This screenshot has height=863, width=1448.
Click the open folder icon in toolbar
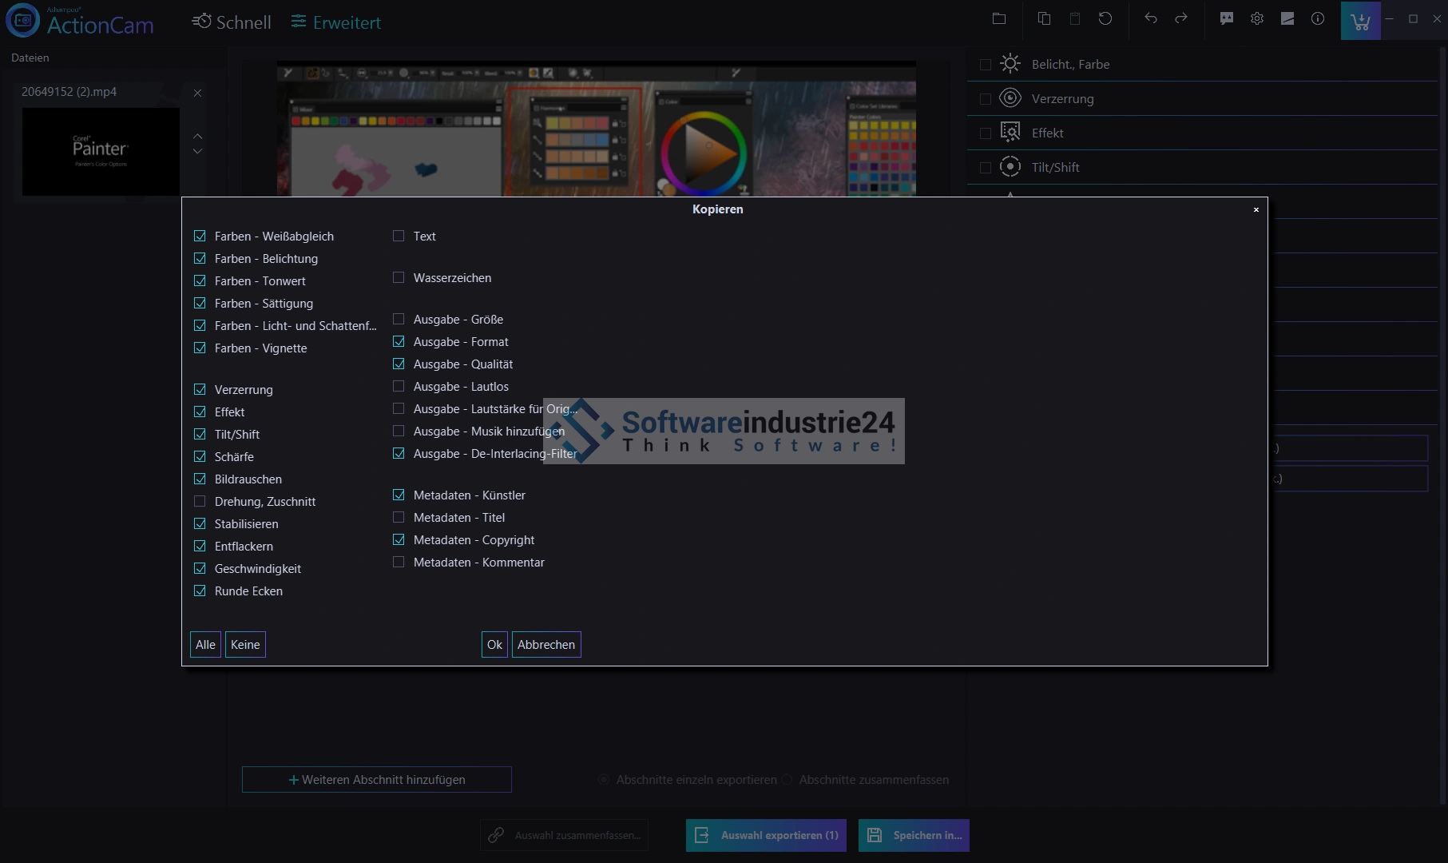(x=999, y=19)
